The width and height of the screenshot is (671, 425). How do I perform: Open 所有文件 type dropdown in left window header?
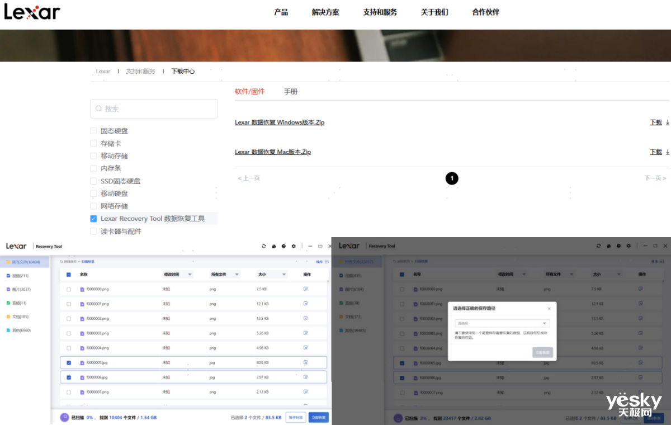point(225,275)
